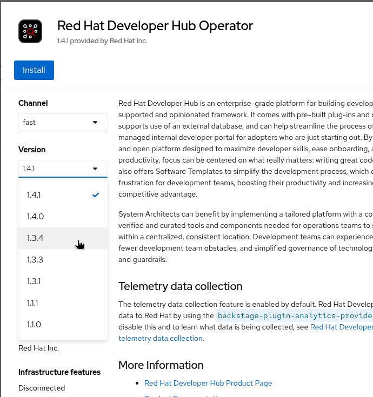
Task: Open the telemetry data collection link
Action: pyautogui.click(x=161, y=338)
